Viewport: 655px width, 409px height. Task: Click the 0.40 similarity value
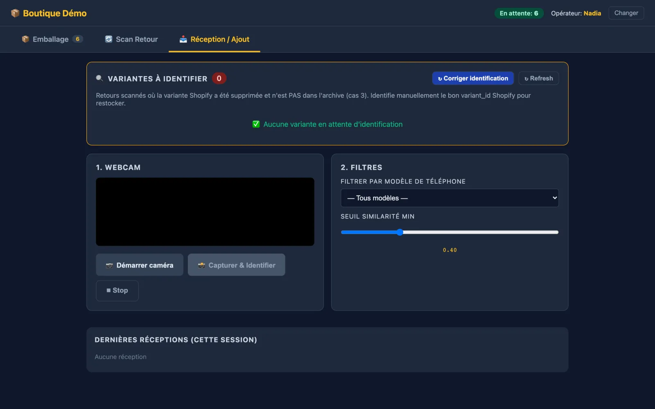coord(449,250)
